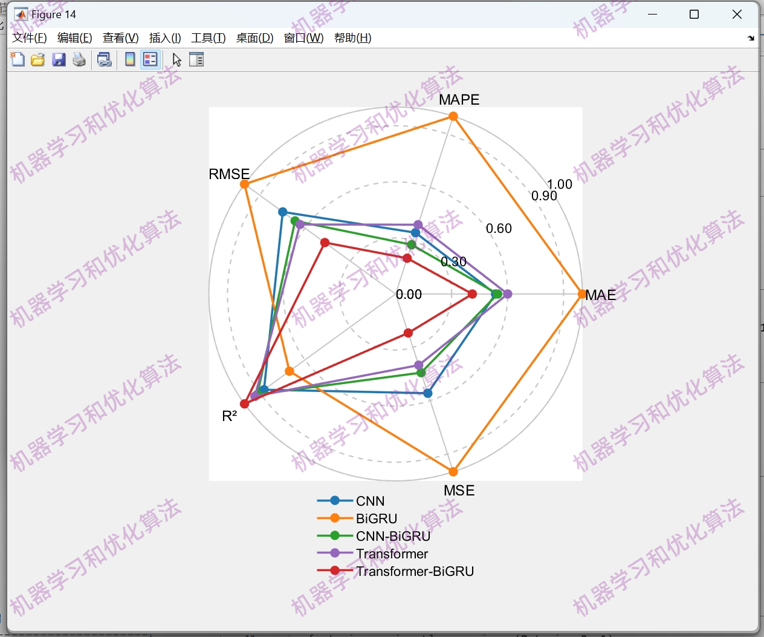764x637 pixels.
Task: Save the current figure
Action: (x=59, y=59)
